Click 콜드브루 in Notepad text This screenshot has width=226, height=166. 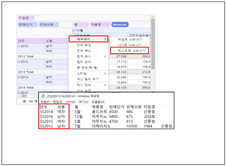pyautogui.click(x=99, y=112)
